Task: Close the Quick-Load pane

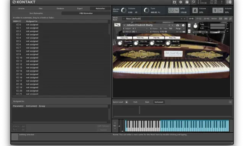Action: click(x=230, y=102)
